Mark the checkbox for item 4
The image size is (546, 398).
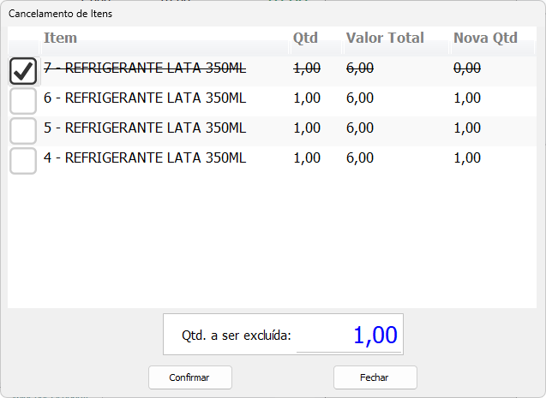click(23, 160)
